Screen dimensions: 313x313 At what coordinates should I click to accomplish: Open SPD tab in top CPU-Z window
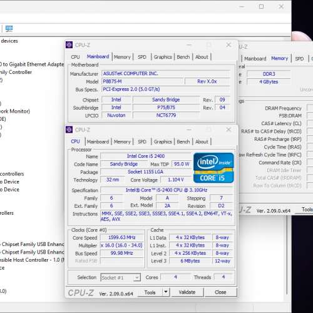click(x=142, y=57)
